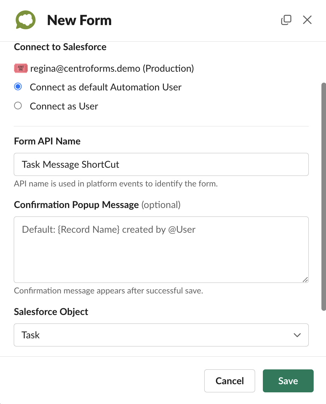The image size is (326, 404).
Task: Click the regina@centroforms.demo (Production) account text
Action: coord(112,69)
